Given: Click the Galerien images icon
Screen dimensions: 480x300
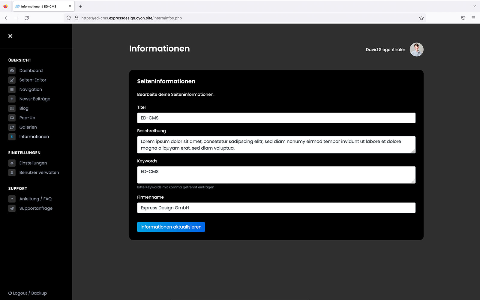Looking at the screenshot, I should 12,127.
